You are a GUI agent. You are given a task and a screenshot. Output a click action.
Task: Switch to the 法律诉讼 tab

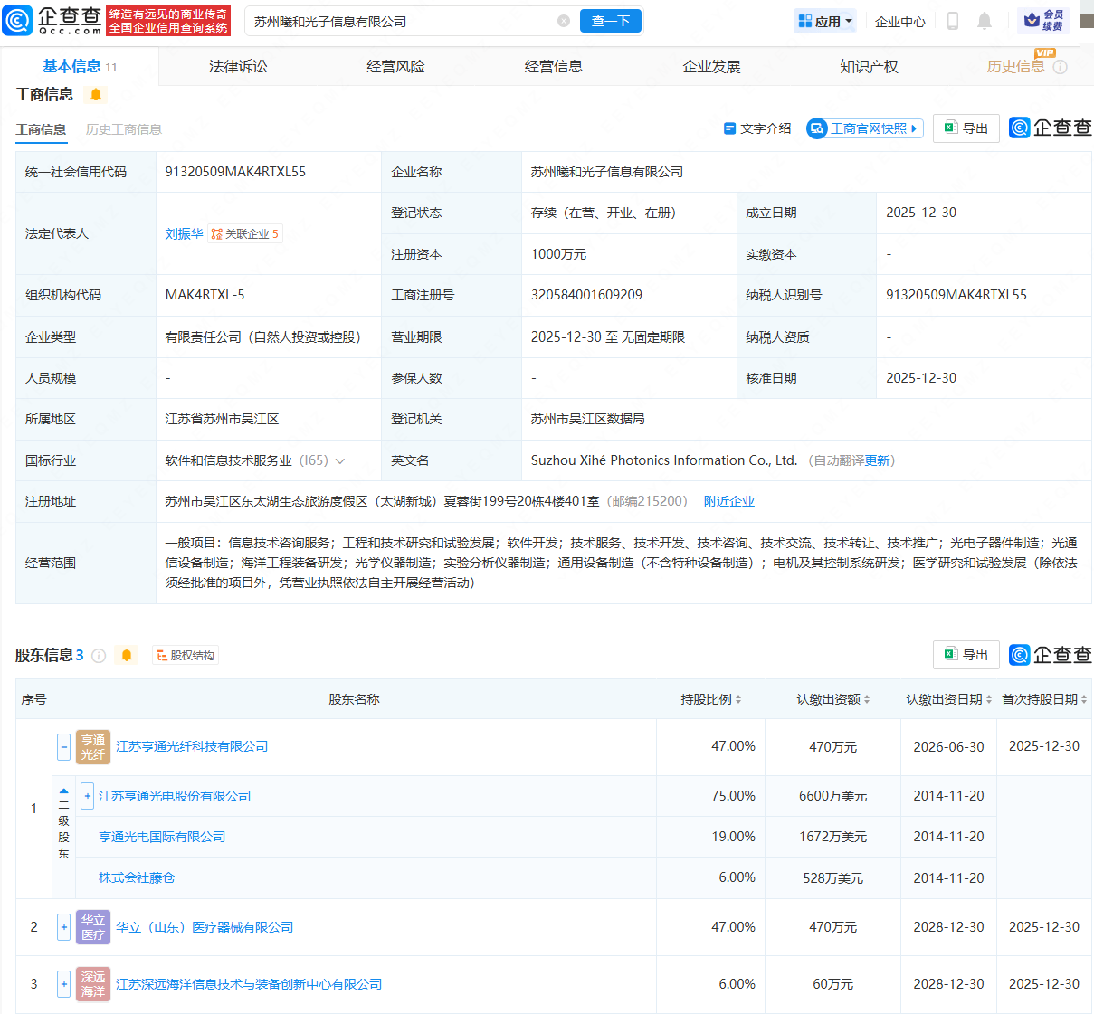(x=238, y=66)
